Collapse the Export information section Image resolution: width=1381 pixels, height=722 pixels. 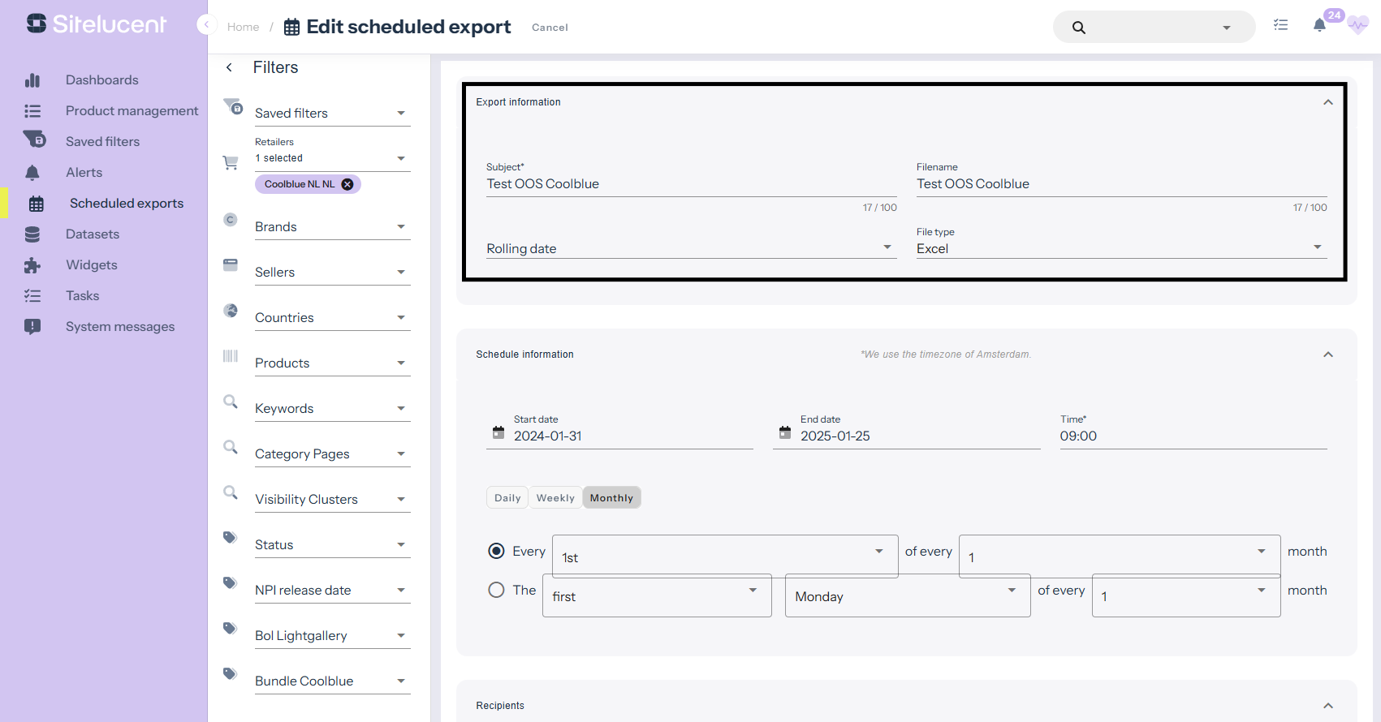click(1328, 102)
